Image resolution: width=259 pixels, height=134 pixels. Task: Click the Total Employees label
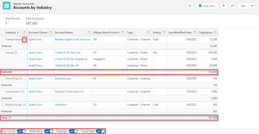pos(35,18)
